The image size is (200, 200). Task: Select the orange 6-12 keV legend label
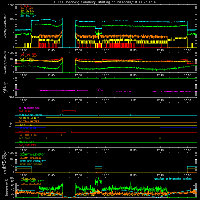26,8
